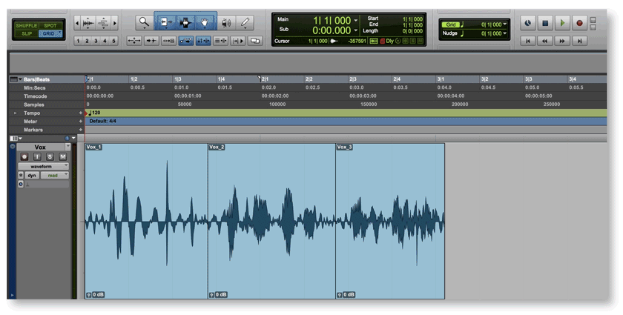Recall zoom preset 2
The image size is (623, 315).
(x=87, y=41)
